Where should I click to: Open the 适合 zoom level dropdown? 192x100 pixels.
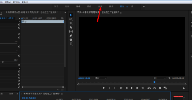[x=101, y=78]
